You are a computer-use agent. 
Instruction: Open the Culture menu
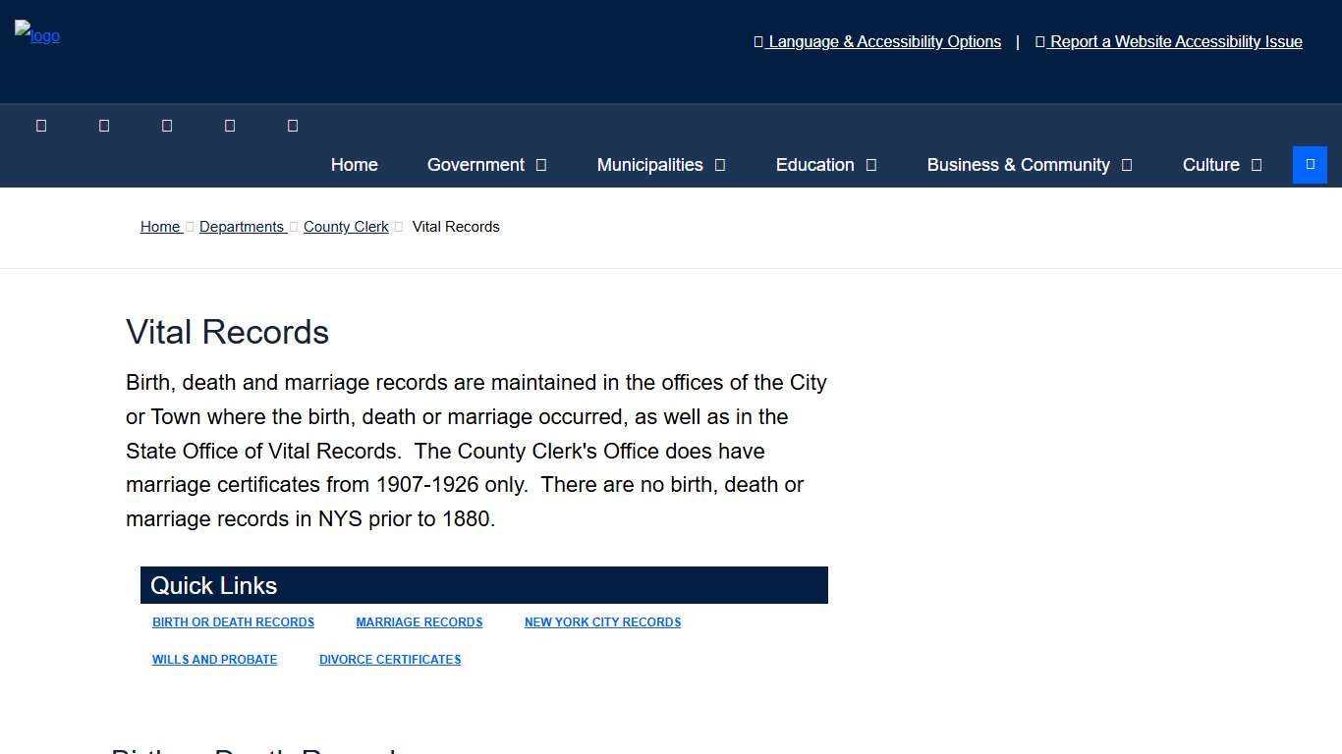pyautogui.click(x=1210, y=165)
